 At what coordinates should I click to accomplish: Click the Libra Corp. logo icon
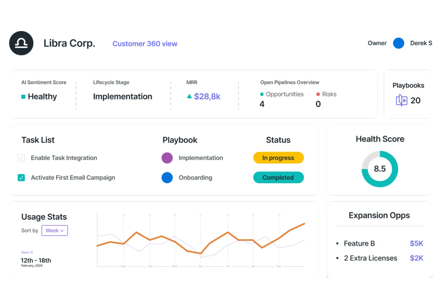tap(21, 43)
